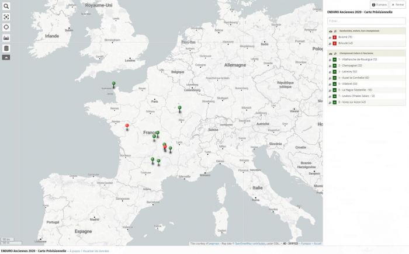
Task: Activate the geolocation crosshair button
Action: pyautogui.click(x=6, y=27)
